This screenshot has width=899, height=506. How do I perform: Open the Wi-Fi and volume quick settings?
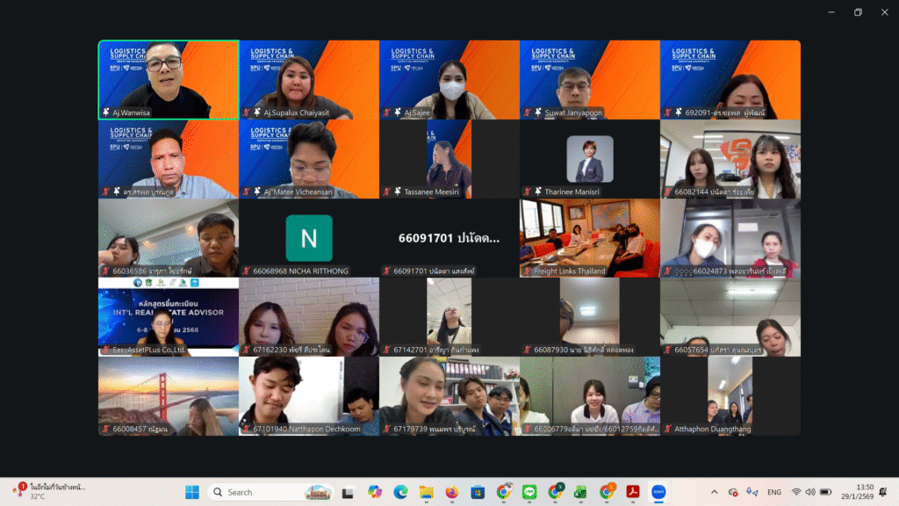[811, 492]
